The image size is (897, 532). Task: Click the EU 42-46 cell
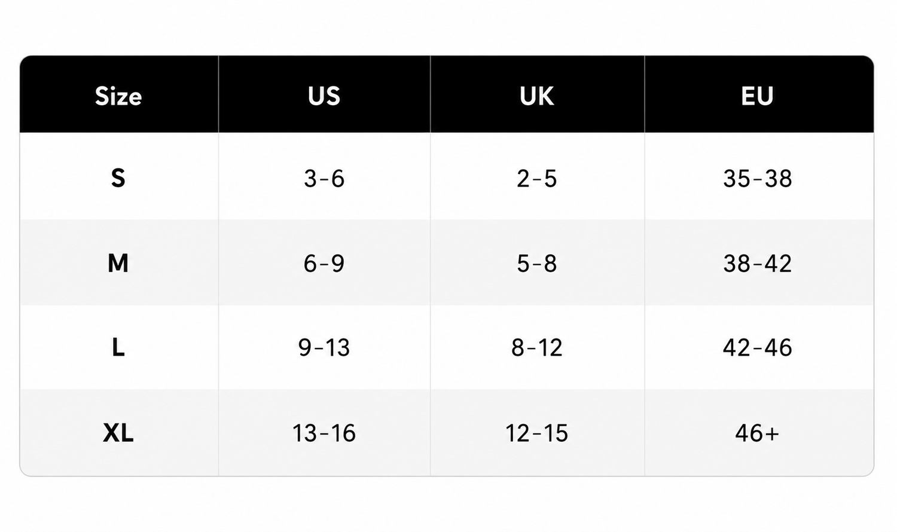point(757,347)
